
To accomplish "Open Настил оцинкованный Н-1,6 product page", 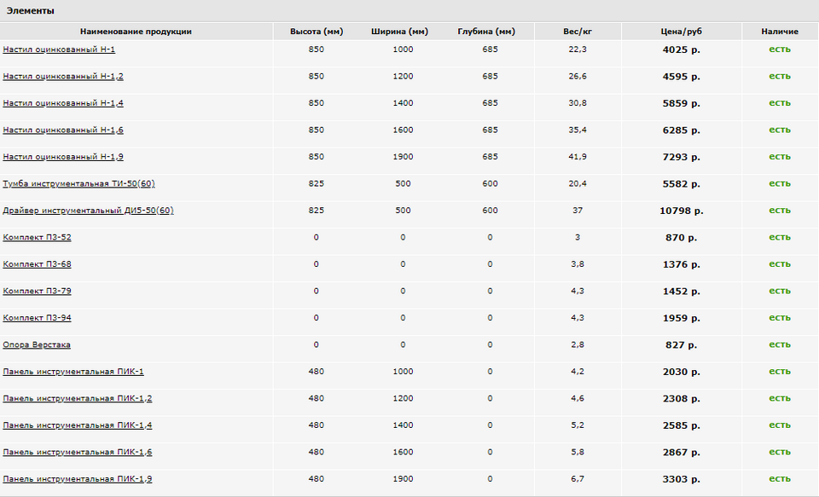I will 63,130.
